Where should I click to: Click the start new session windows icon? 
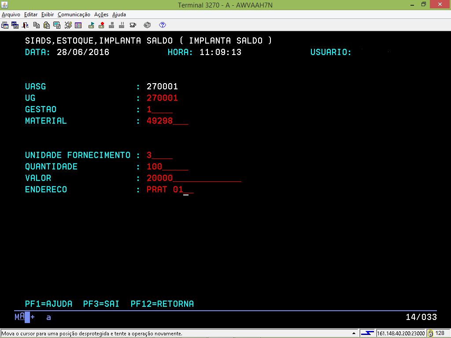click(15, 25)
